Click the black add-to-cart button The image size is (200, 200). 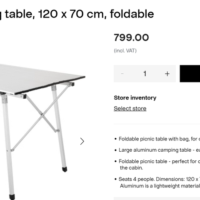pyautogui.click(x=190, y=74)
